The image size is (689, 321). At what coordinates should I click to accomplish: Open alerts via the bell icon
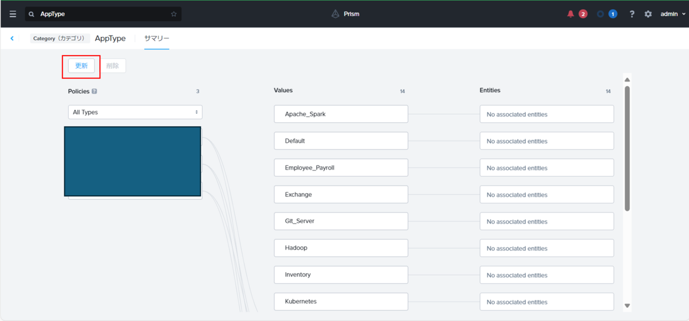(x=570, y=14)
